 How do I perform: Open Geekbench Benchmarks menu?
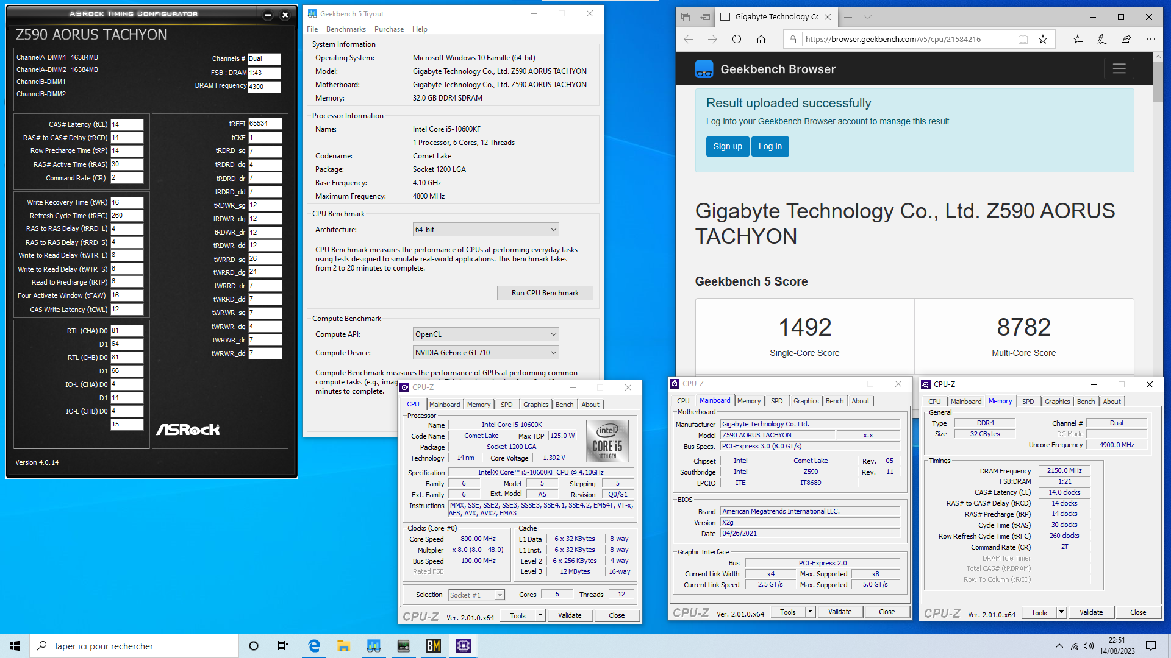(x=346, y=29)
